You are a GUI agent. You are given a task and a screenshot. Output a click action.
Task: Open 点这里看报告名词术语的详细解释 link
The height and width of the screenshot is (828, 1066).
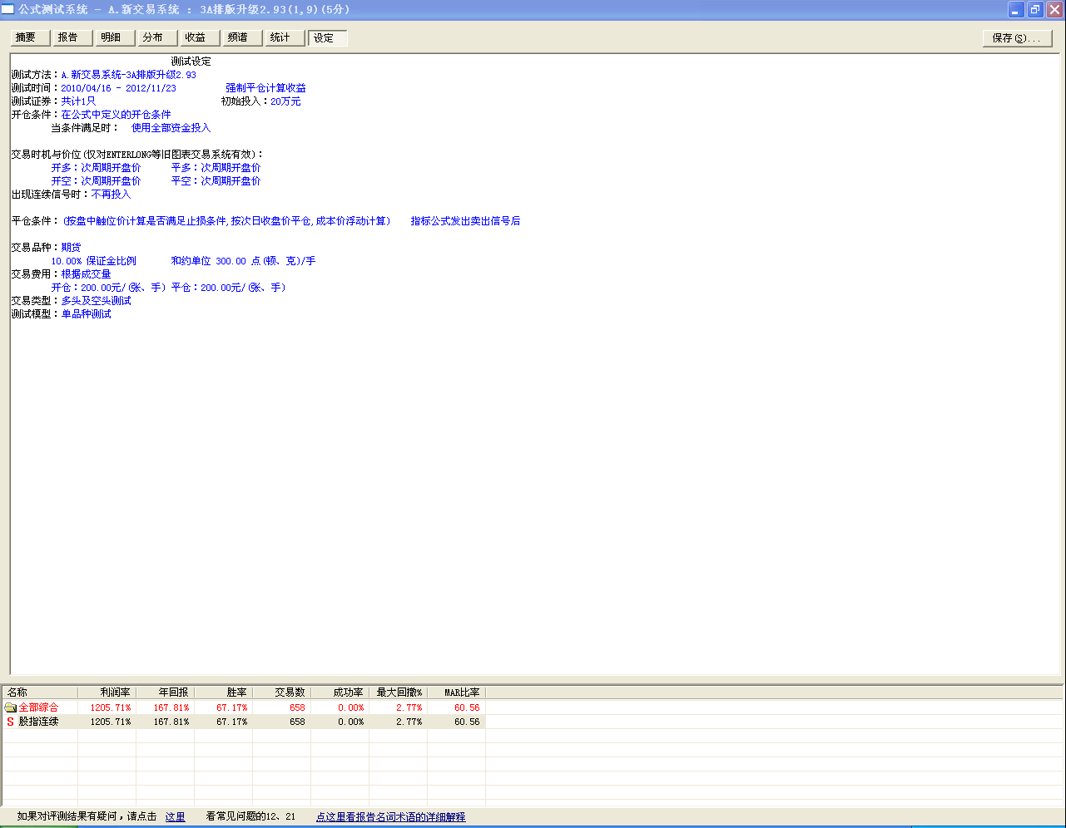click(x=390, y=817)
